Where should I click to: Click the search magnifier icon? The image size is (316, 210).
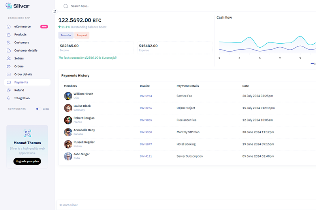tap(66, 6)
